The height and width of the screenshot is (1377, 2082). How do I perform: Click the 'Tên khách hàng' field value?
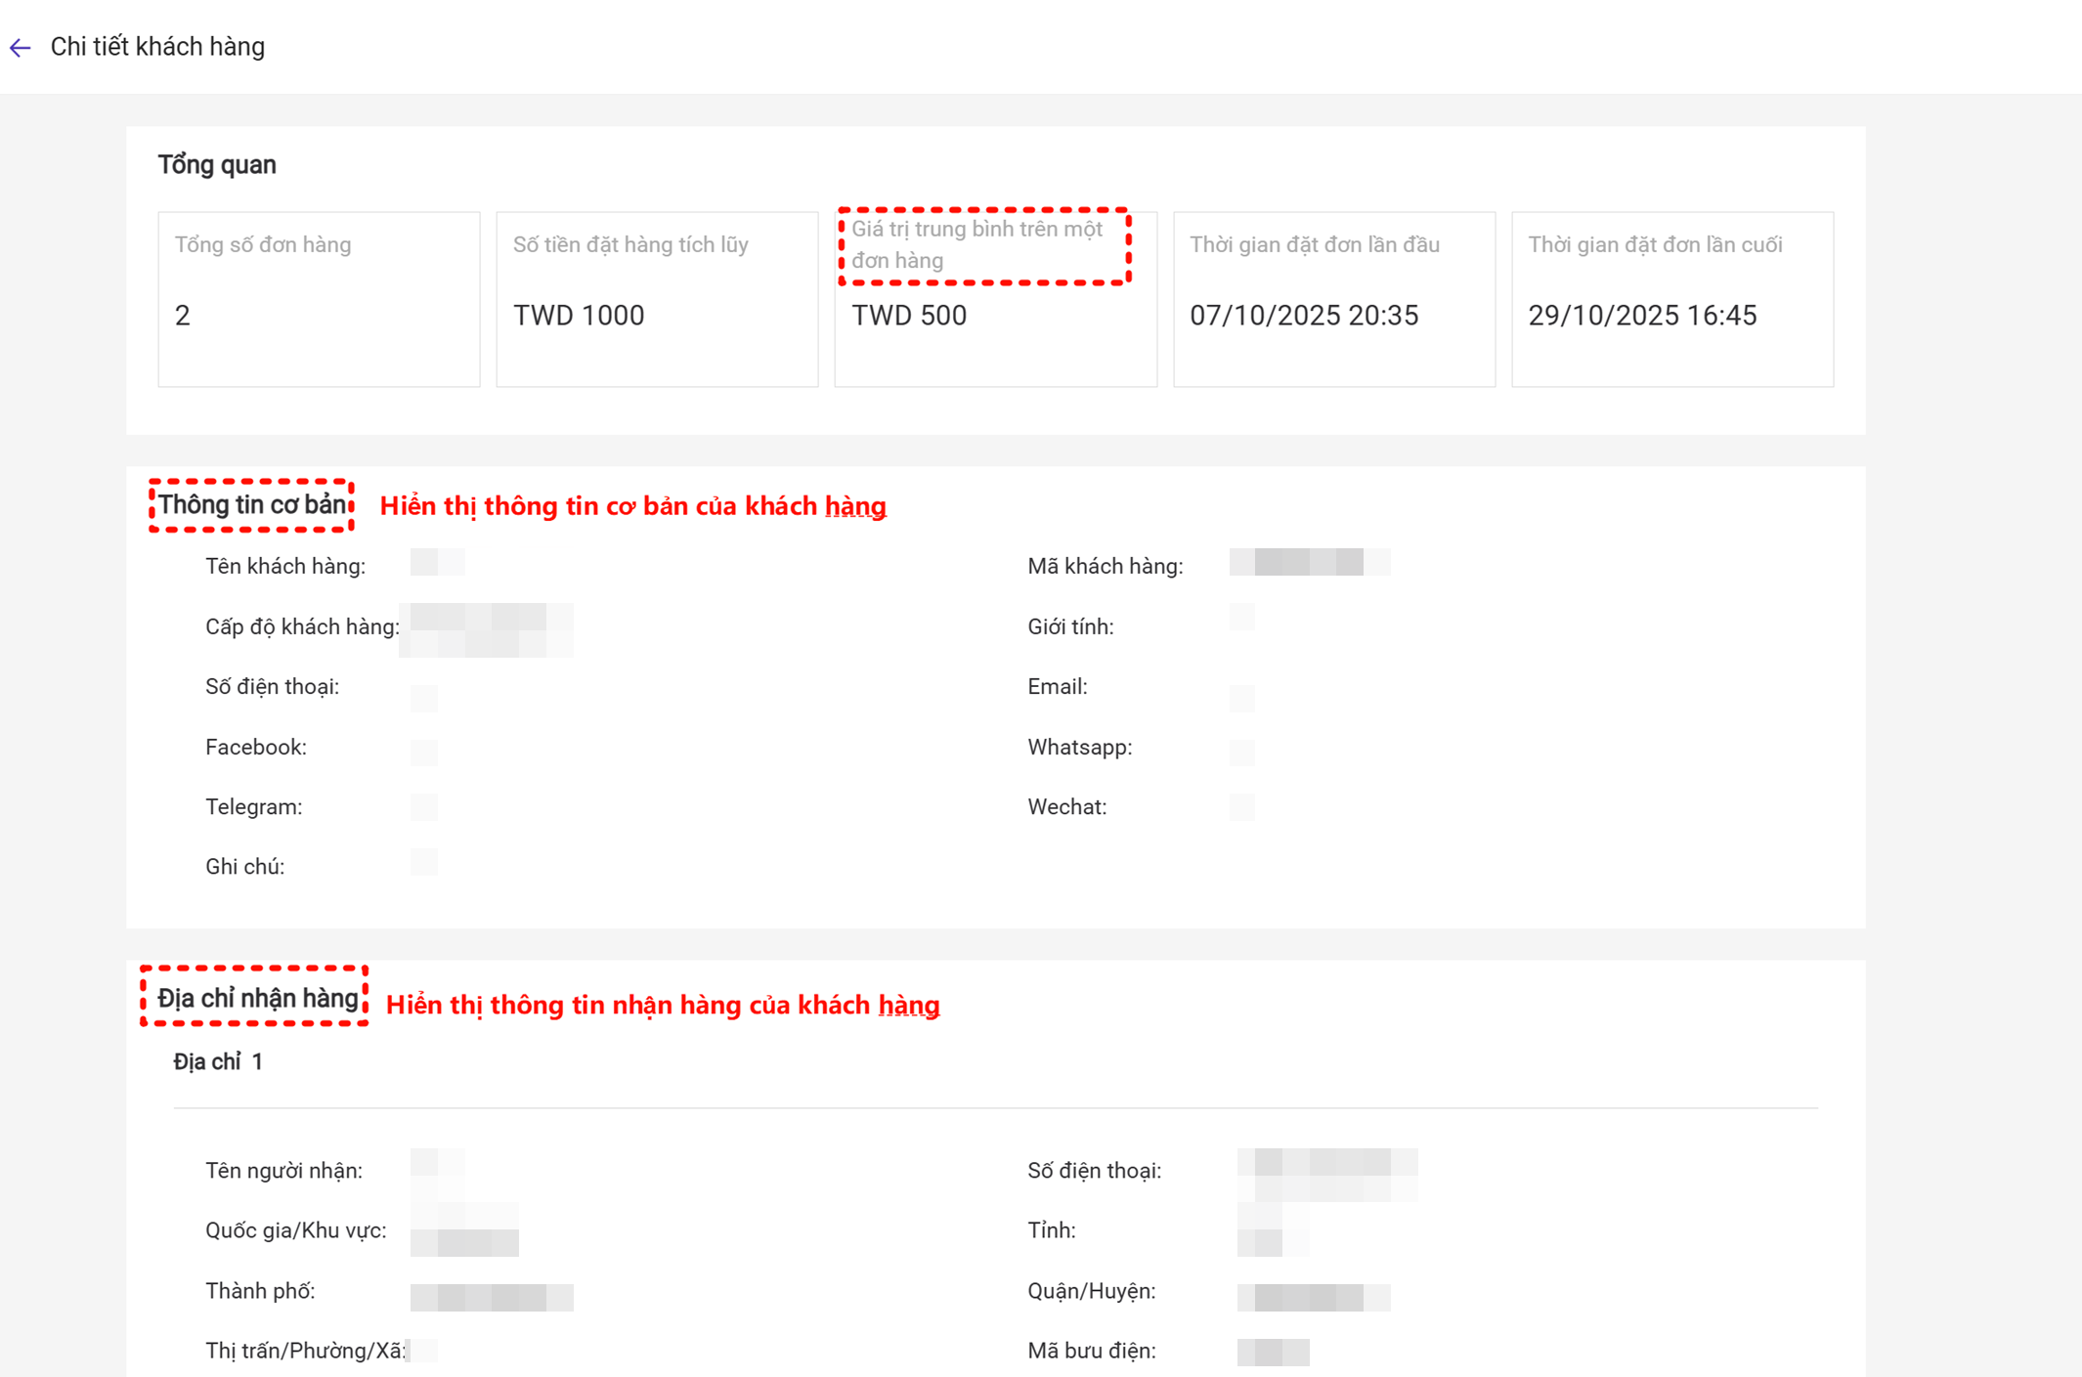(x=437, y=563)
